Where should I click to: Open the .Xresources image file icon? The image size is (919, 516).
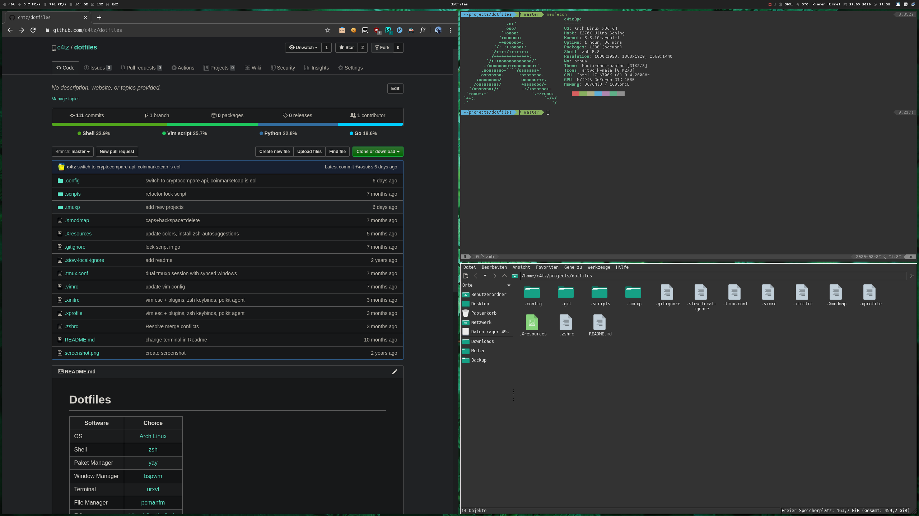point(532,322)
